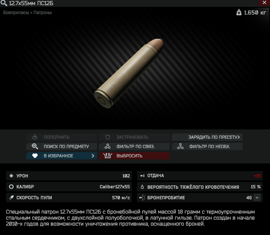The width and height of the screenshot is (270, 235).
Task: Click the armor penetration icon
Action: (x=142, y=198)
